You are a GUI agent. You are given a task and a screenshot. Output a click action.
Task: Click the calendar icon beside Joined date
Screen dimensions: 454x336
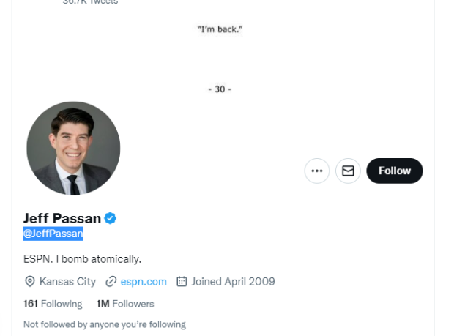(182, 281)
